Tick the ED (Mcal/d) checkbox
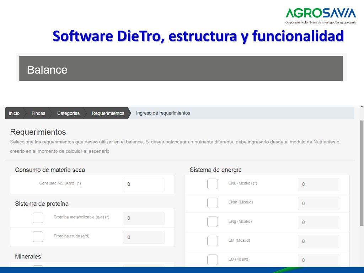Viewport: 364px width, 273px height. tap(213, 260)
